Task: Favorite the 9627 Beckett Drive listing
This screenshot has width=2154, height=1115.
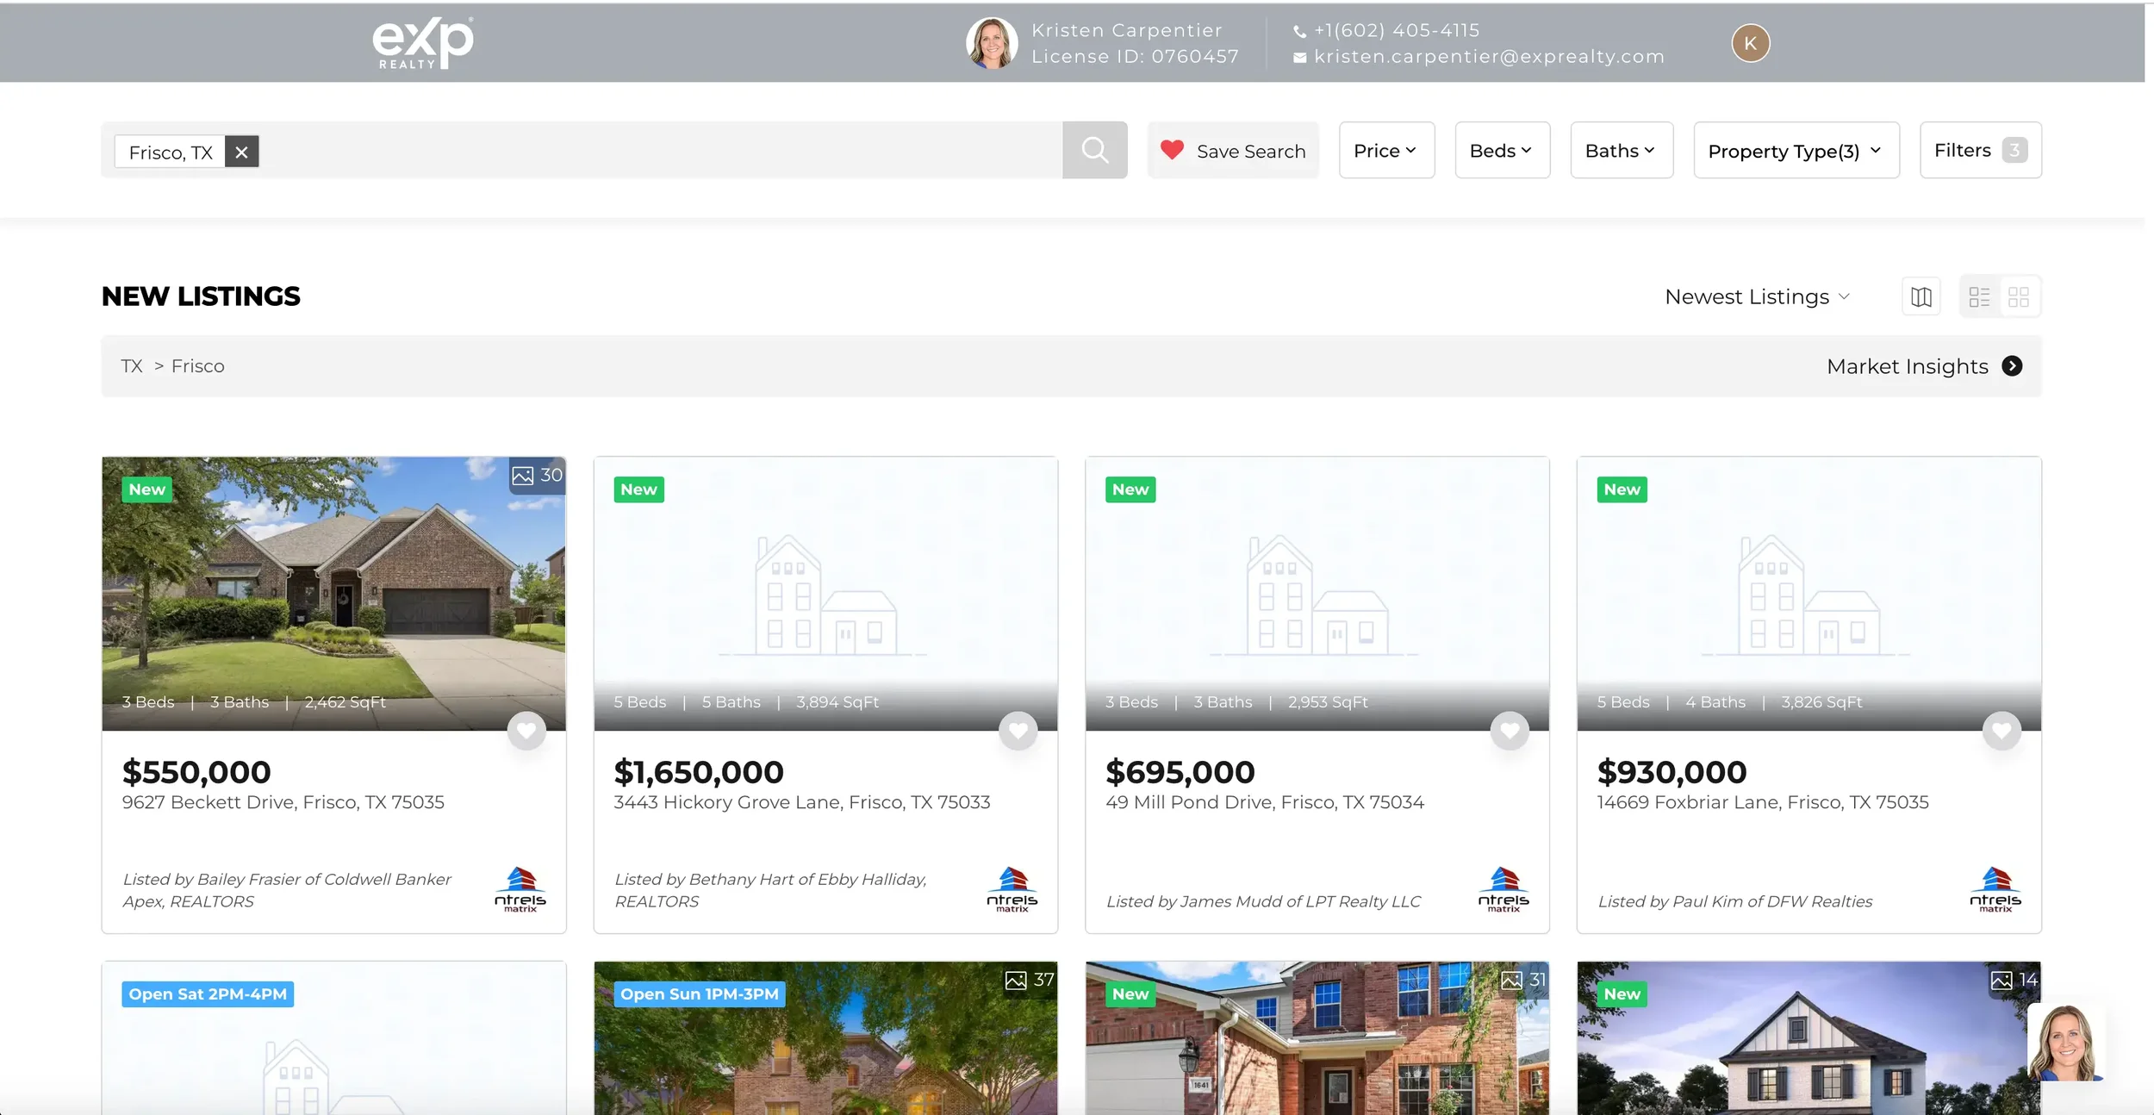Action: (x=526, y=731)
